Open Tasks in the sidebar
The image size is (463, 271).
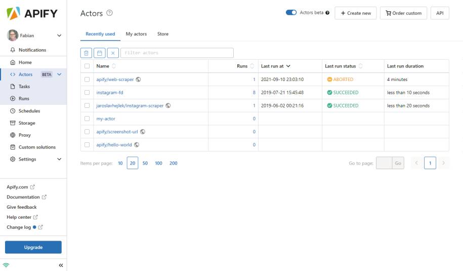click(33, 86)
